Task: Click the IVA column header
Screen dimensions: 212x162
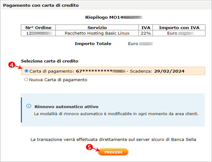Action: click(x=146, y=28)
